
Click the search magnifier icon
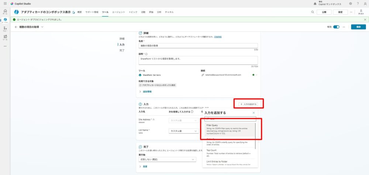[313, 12]
